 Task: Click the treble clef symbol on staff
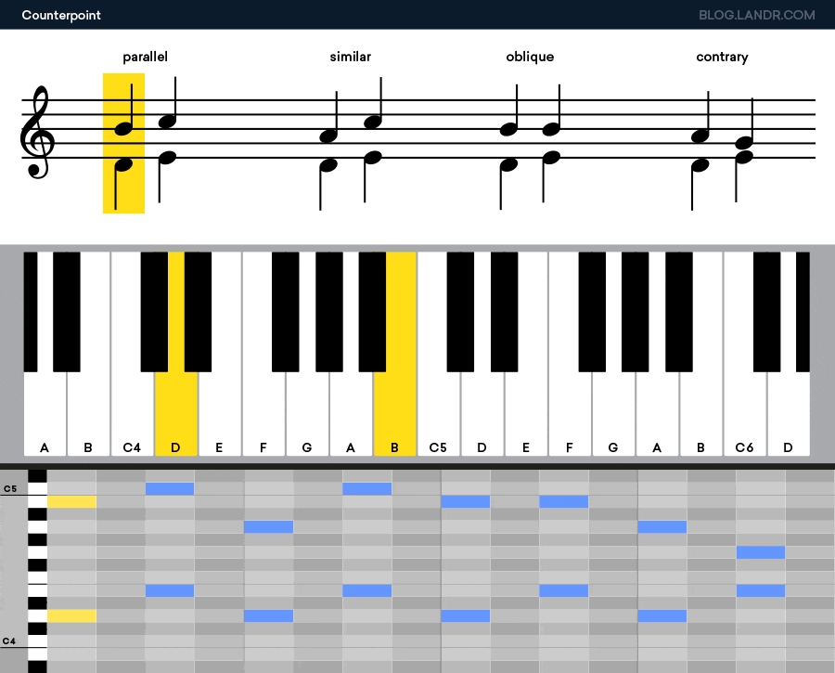tap(37, 132)
